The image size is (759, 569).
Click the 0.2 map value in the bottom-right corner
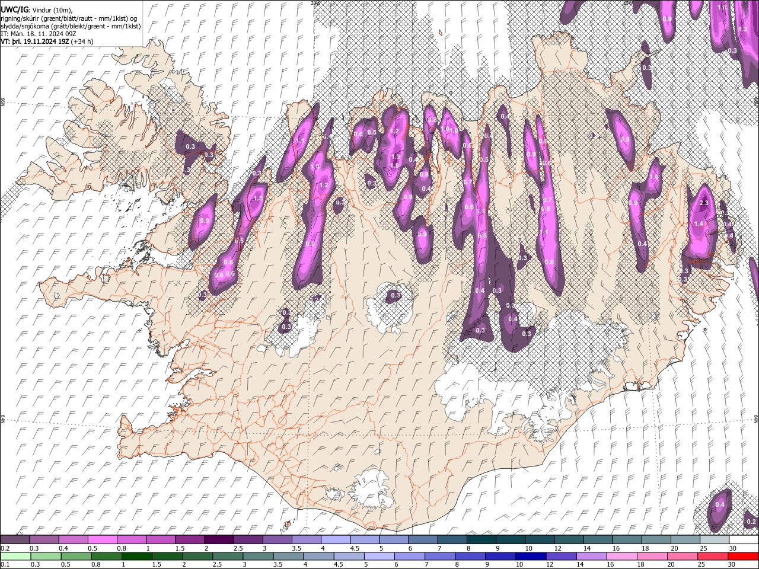tap(751, 521)
